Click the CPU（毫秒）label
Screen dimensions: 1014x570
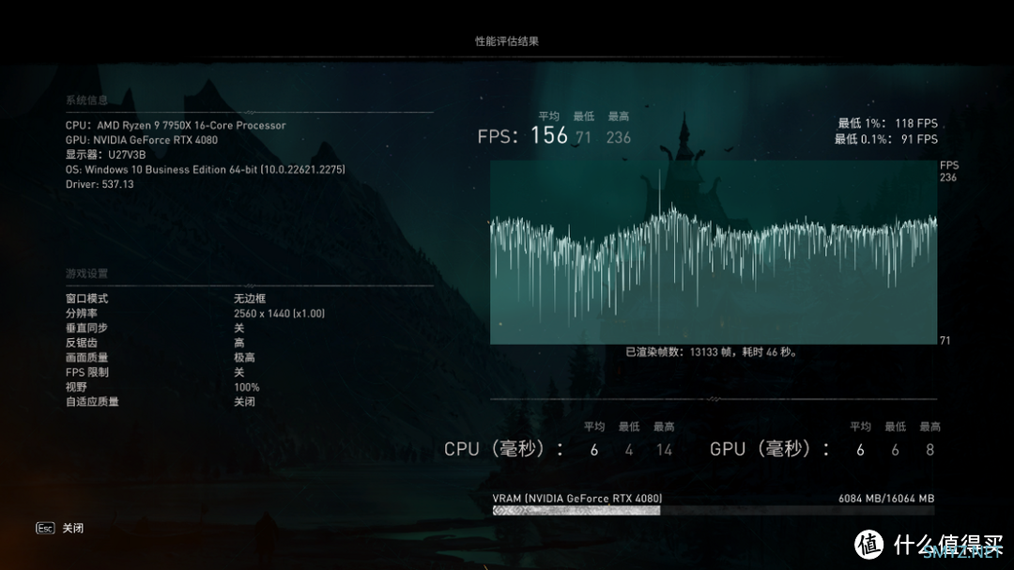point(503,449)
